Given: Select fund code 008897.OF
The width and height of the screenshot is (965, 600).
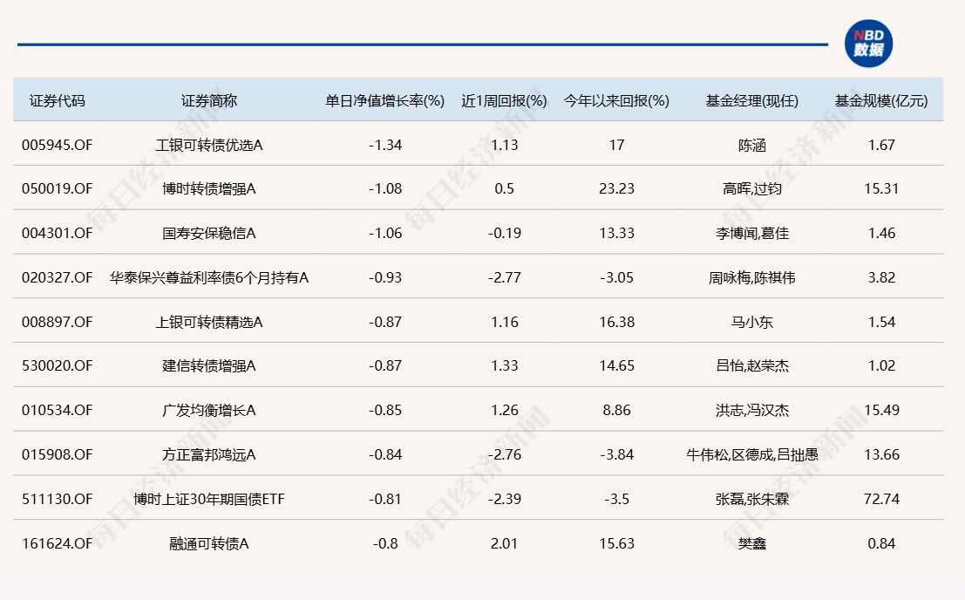Looking at the screenshot, I should point(57,323).
